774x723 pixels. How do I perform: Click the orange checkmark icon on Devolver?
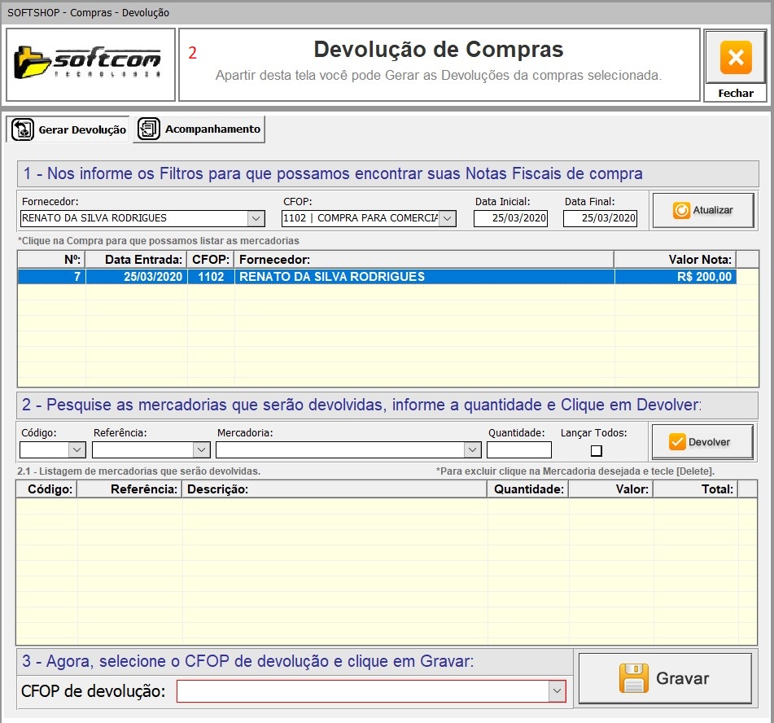click(x=677, y=441)
